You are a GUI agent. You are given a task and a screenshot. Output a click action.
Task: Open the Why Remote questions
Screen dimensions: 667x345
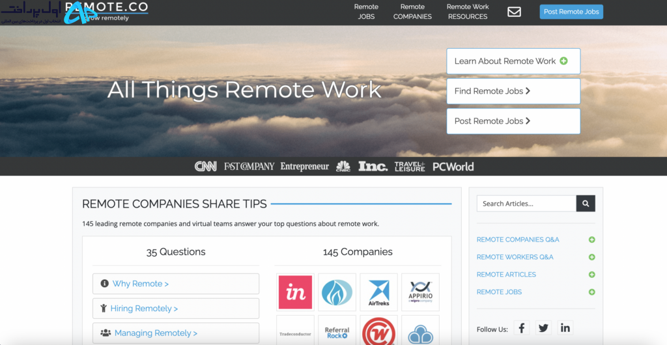point(176,284)
